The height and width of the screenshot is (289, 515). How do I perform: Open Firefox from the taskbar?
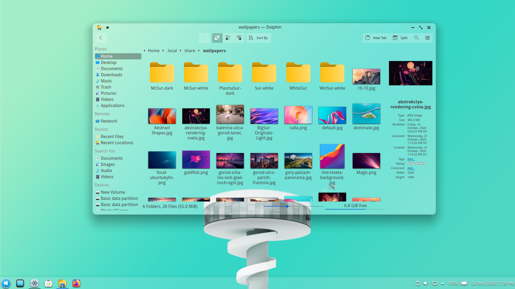76,283
